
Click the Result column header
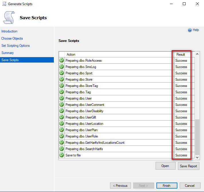point(181,55)
